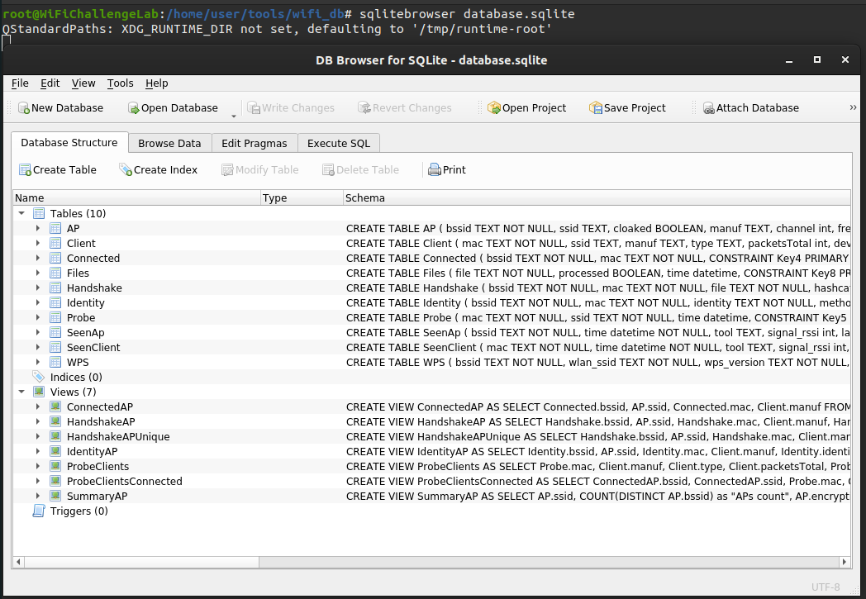Image resolution: width=866 pixels, height=599 pixels.
Task: Switch to the Execute SQL tab
Action: (x=339, y=144)
